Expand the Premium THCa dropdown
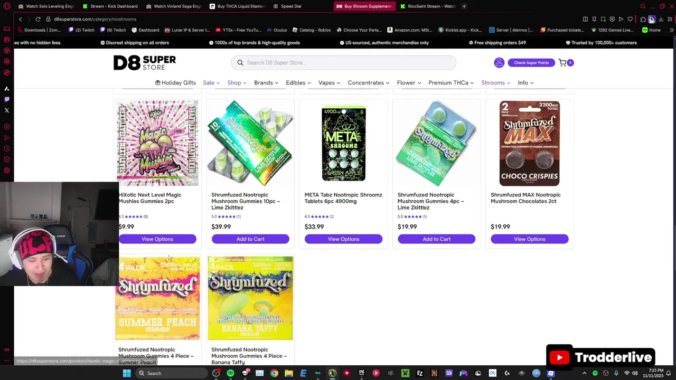Screen dimensions: 676x380 tap(451, 83)
